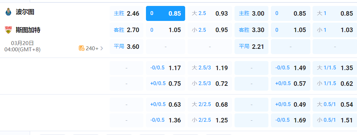Bet on 小 0.5/1 at 1.51
Image resolution: width=357 pixels, height=135 pixels.
(335, 120)
